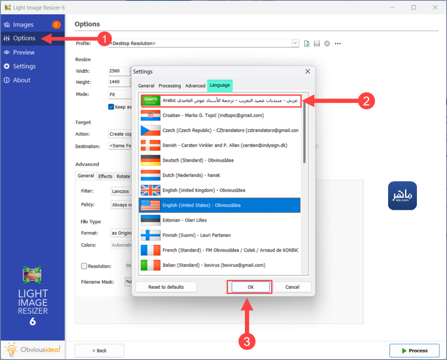Click the Saudi Arabia flag icon
447x360 pixels.
coord(151,100)
